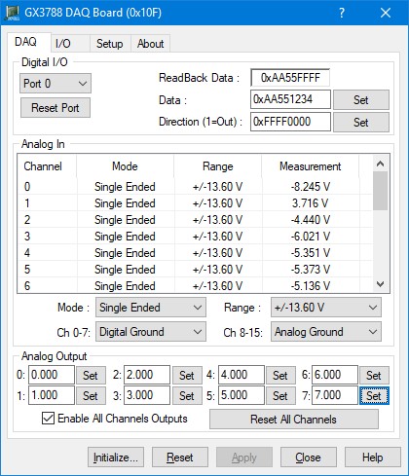Click the -6.021 V measurement value

click(311, 237)
